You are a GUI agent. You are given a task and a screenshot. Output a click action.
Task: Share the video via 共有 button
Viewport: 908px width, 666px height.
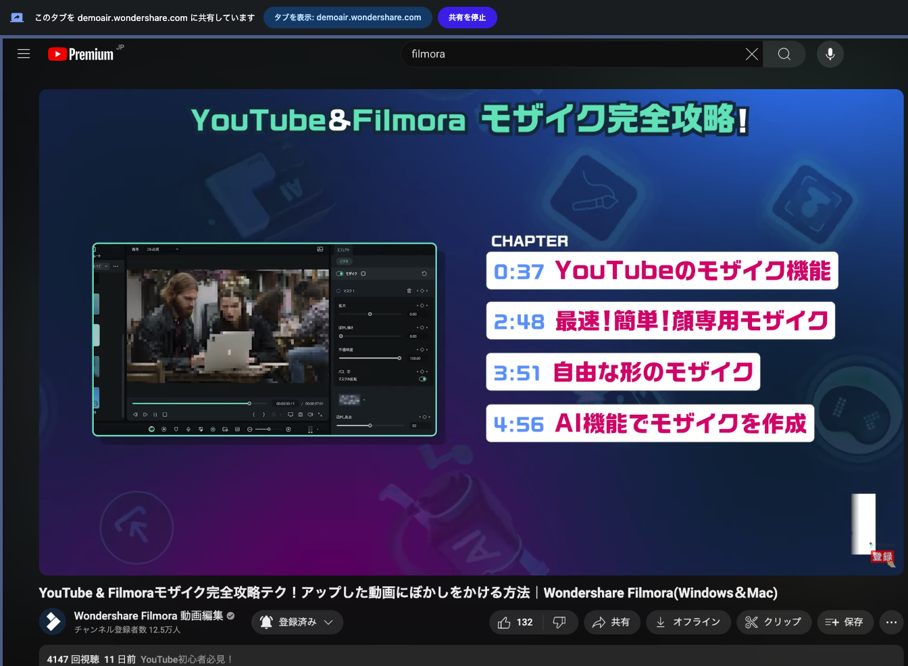coord(611,622)
